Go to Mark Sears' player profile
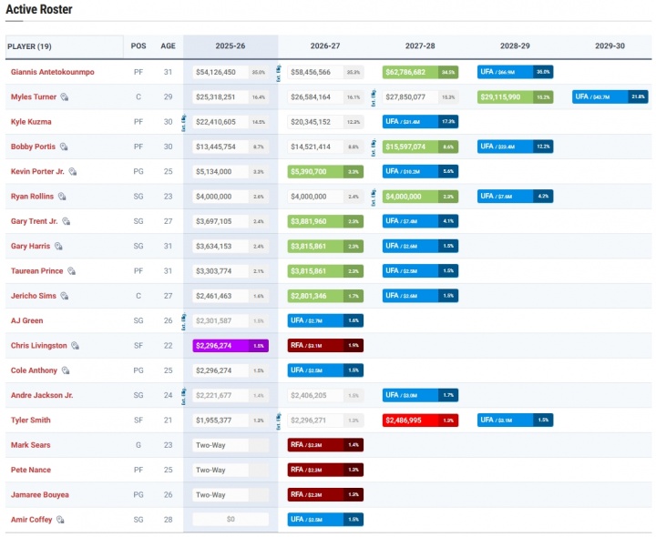656x537 pixels. tap(31, 445)
